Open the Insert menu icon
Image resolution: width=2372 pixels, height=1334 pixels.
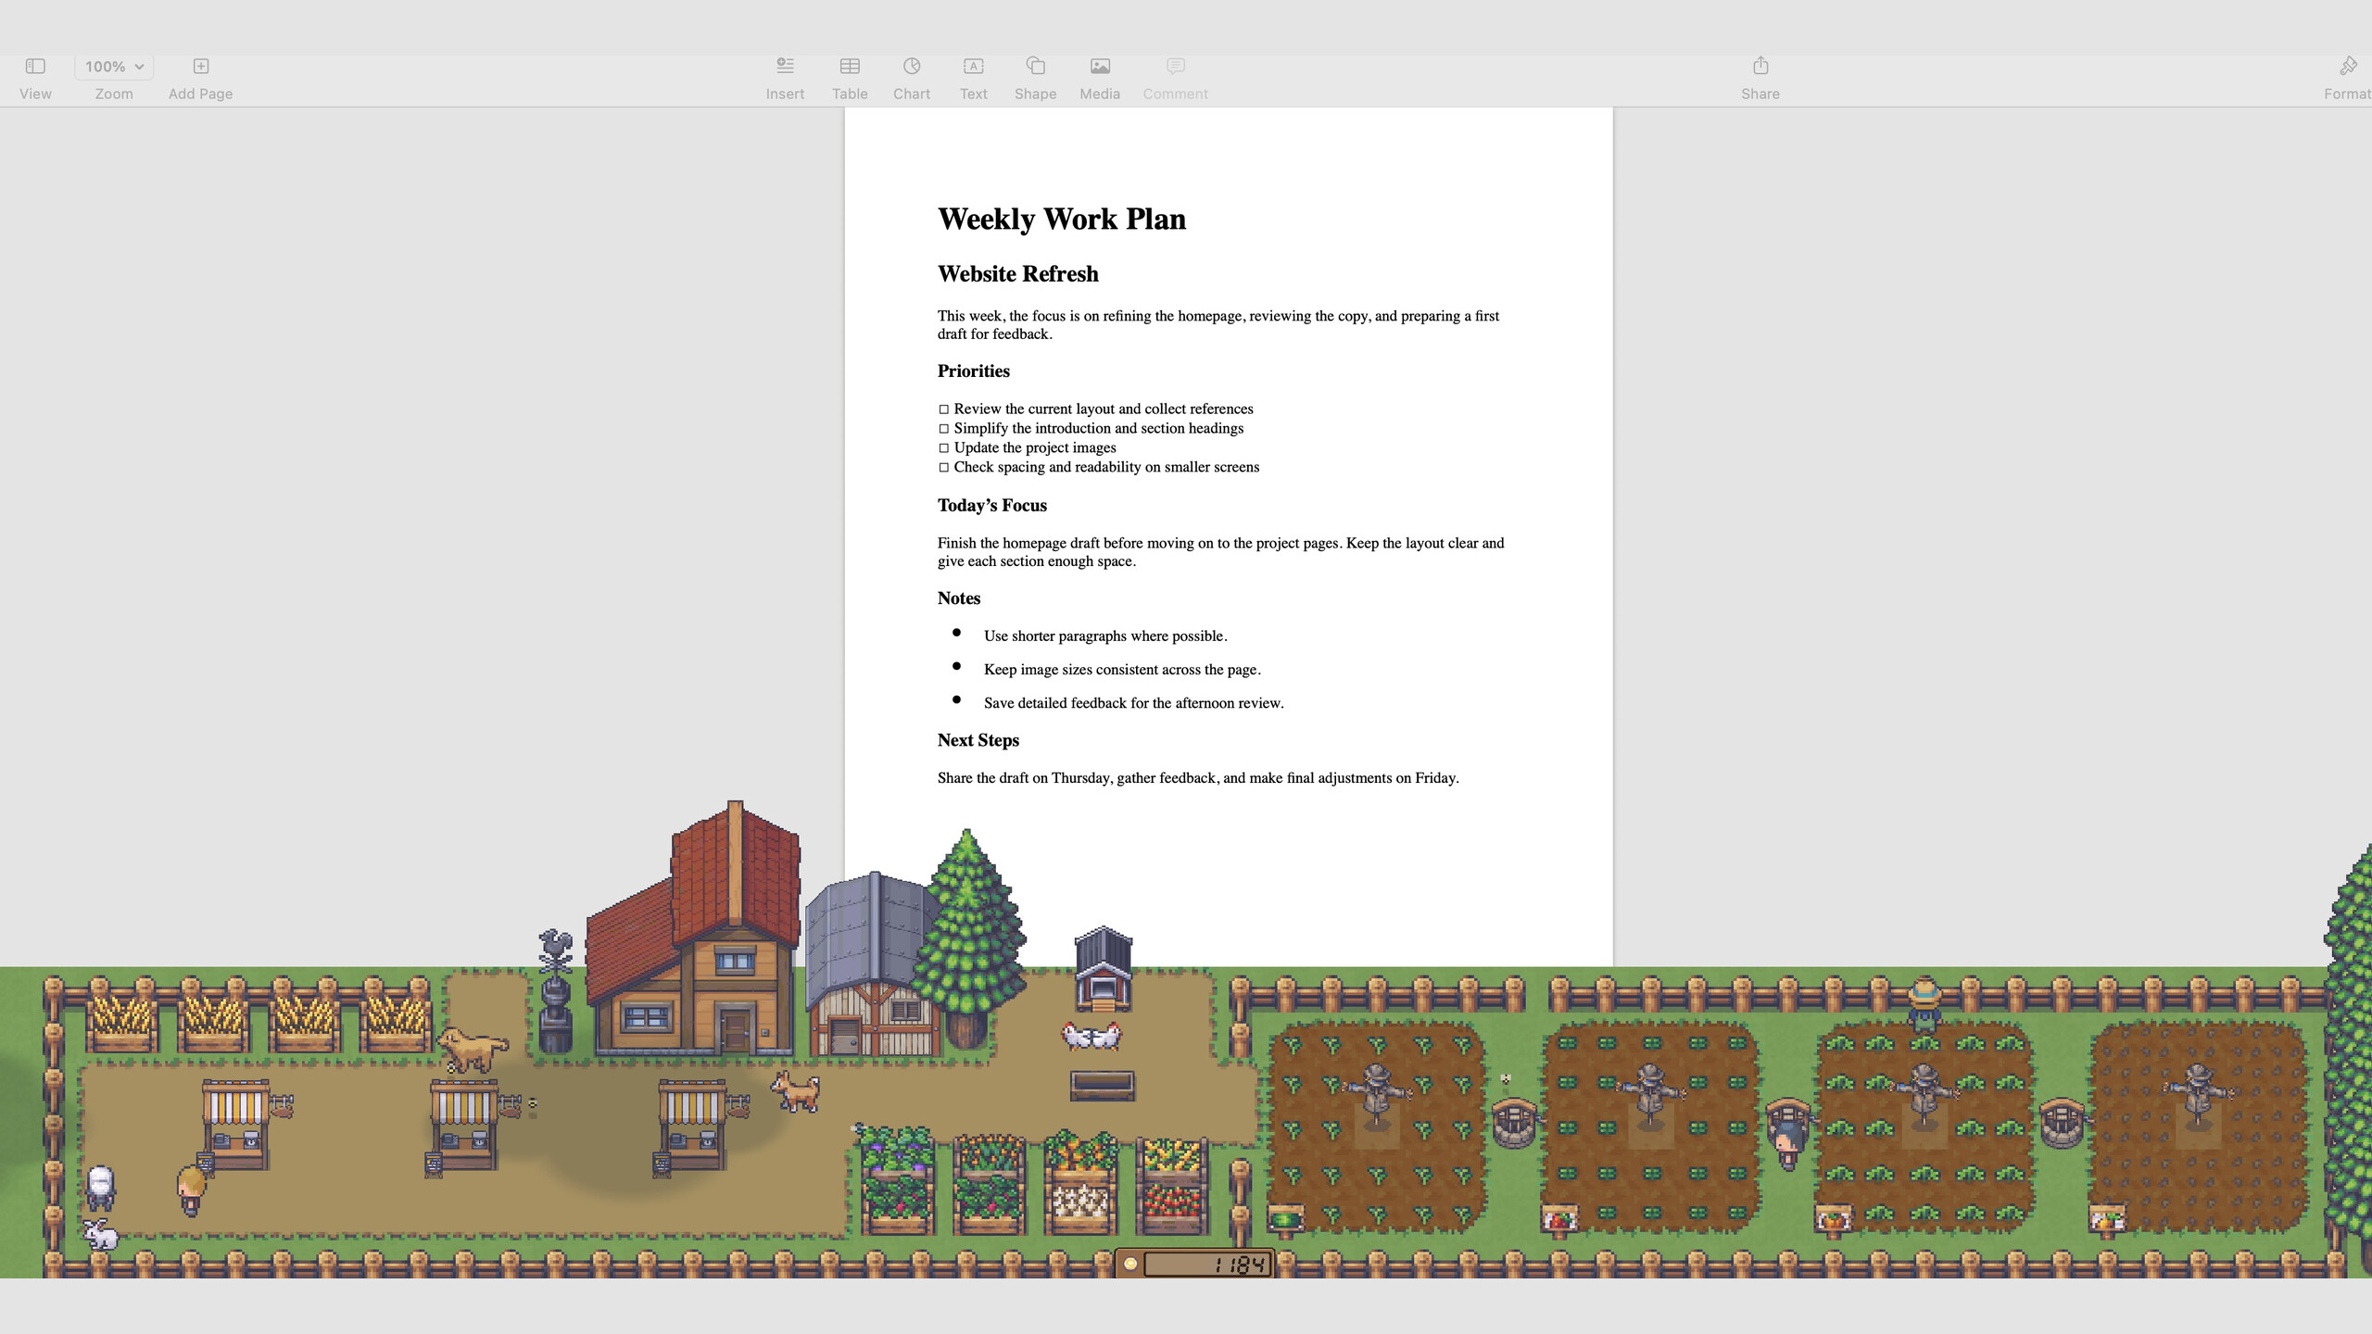click(x=785, y=67)
